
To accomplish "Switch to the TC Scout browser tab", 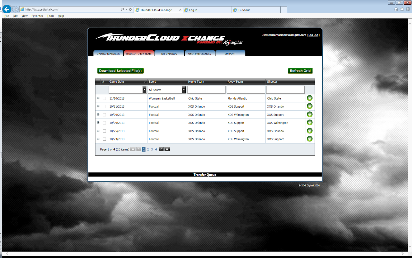I will point(256,10).
